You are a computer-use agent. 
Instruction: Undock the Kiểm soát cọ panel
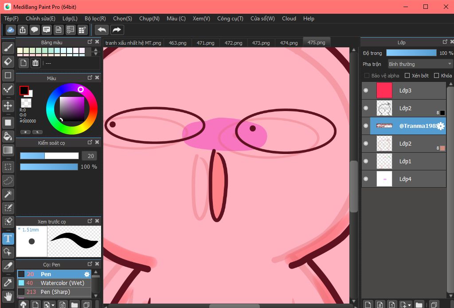click(90, 142)
